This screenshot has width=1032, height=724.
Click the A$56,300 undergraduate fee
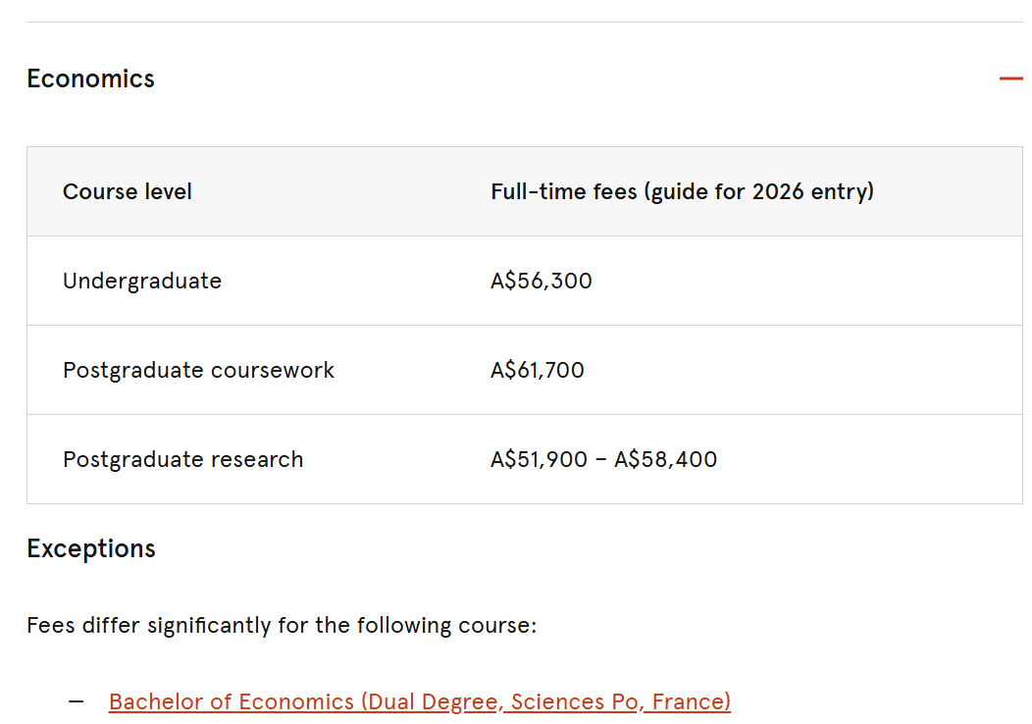tap(542, 281)
